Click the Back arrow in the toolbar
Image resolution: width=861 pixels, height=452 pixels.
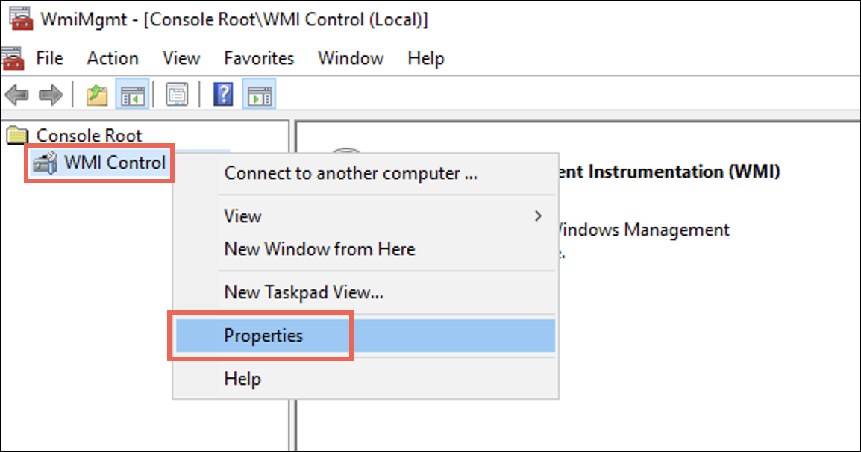pyautogui.click(x=16, y=95)
